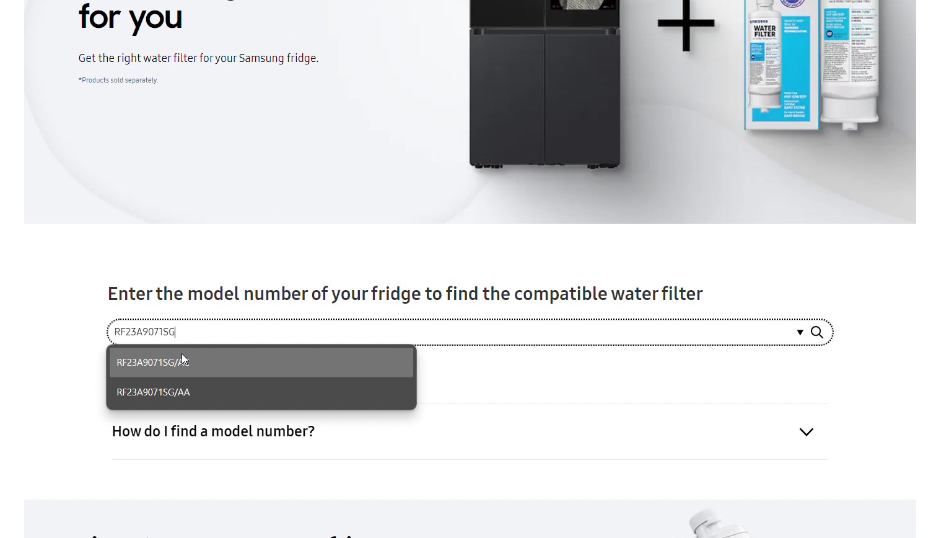Click "Get the right water filter" tagline
The width and height of the screenshot is (949, 538).
pyautogui.click(x=198, y=58)
